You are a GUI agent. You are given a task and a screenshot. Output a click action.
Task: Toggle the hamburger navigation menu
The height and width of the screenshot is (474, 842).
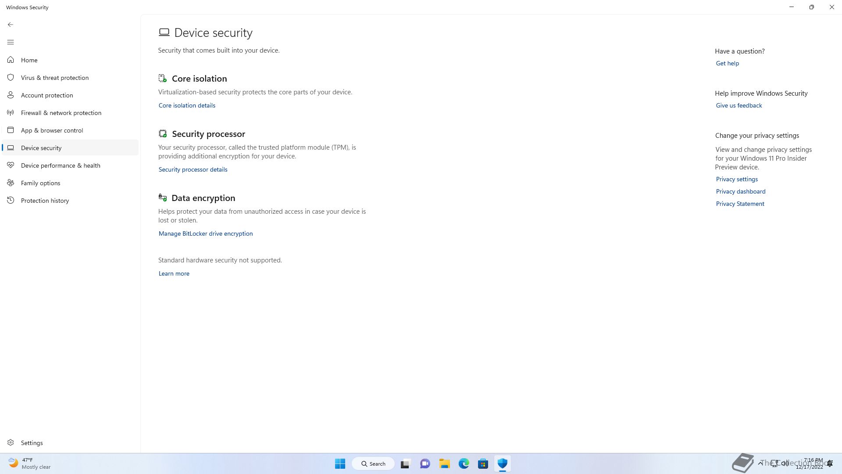pyautogui.click(x=11, y=42)
